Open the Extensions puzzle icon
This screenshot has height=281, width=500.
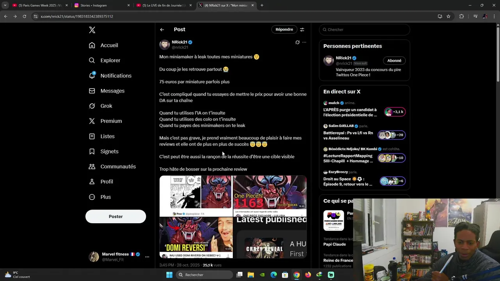(x=461, y=16)
